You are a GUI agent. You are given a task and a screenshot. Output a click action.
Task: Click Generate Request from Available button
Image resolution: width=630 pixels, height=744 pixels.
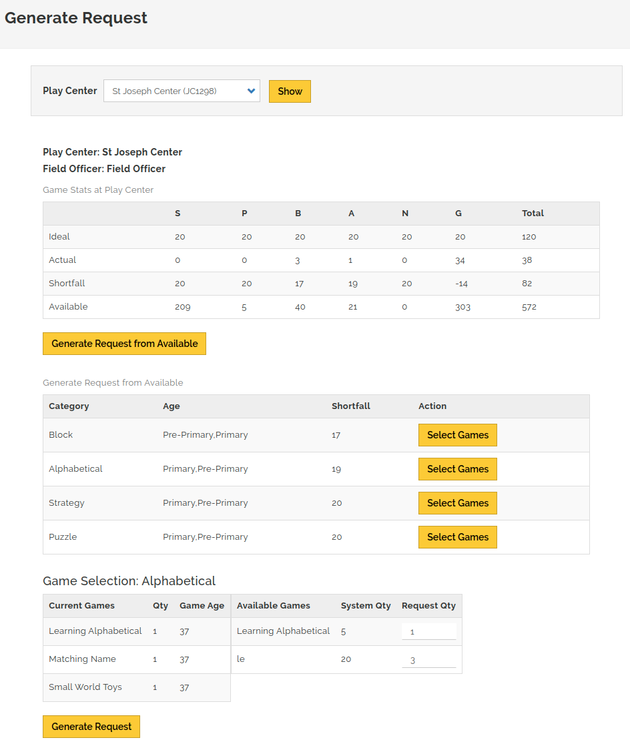tap(124, 344)
